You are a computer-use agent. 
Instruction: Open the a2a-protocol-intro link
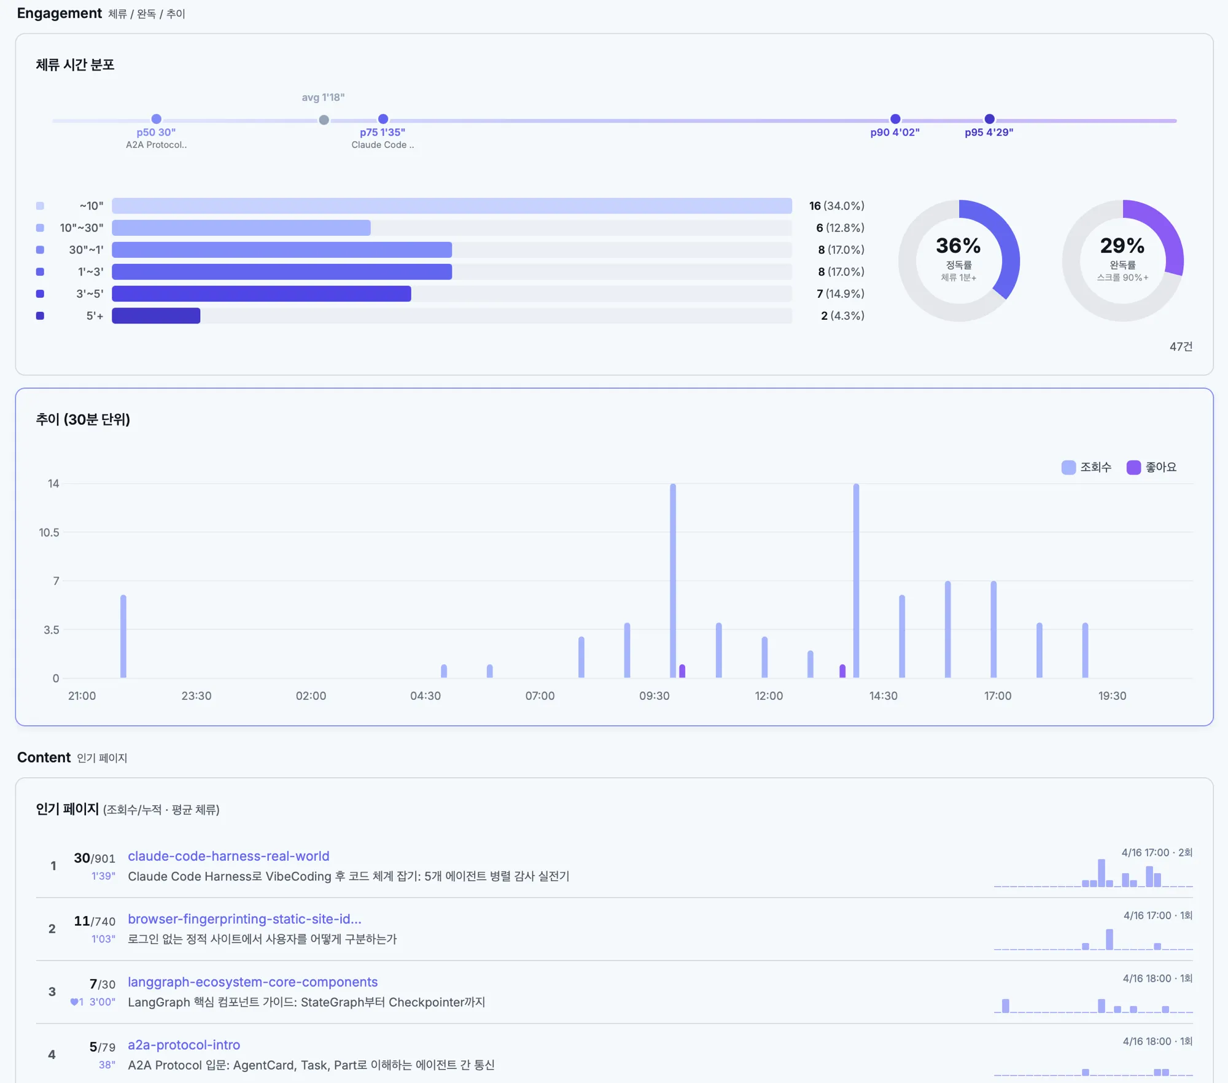pyautogui.click(x=184, y=1044)
